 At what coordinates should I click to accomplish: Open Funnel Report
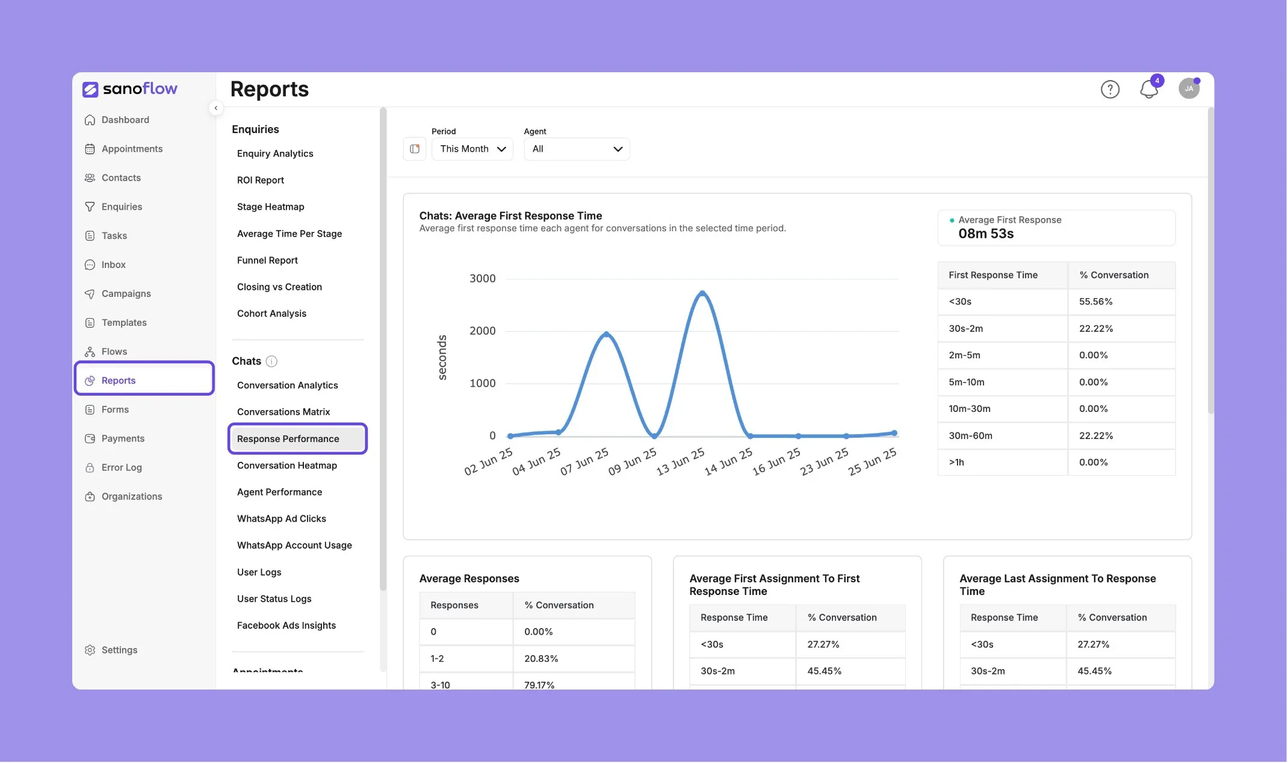(x=267, y=260)
